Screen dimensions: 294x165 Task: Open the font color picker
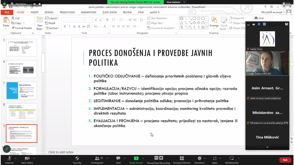click(x=105, y=26)
